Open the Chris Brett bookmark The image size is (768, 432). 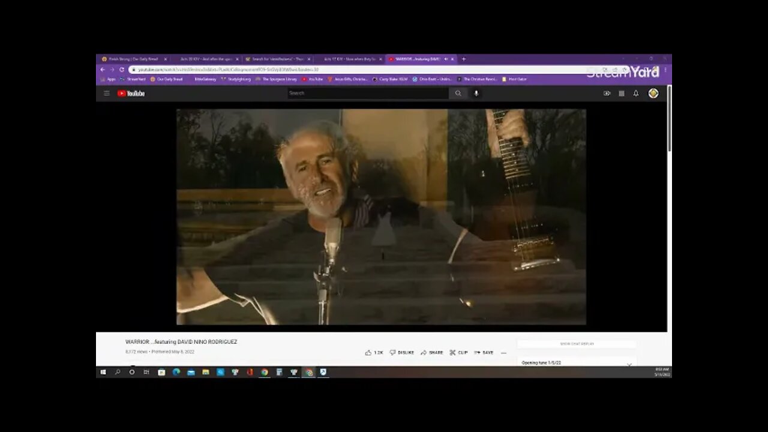pyautogui.click(x=433, y=79)
